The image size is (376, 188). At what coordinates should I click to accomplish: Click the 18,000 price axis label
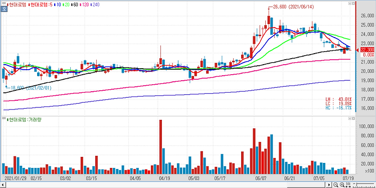(367, 90)
